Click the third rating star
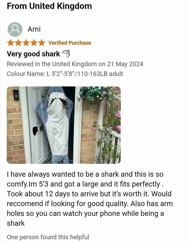Screen dimensions: 186x243 [26, 43]
